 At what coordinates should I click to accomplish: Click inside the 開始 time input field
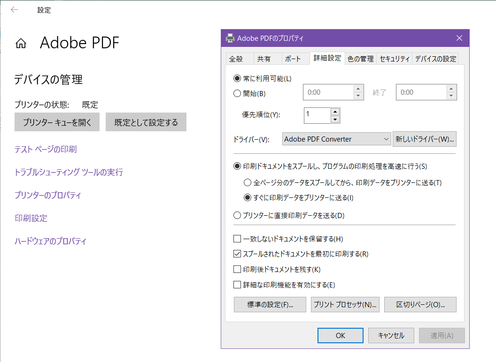(329, 92)
